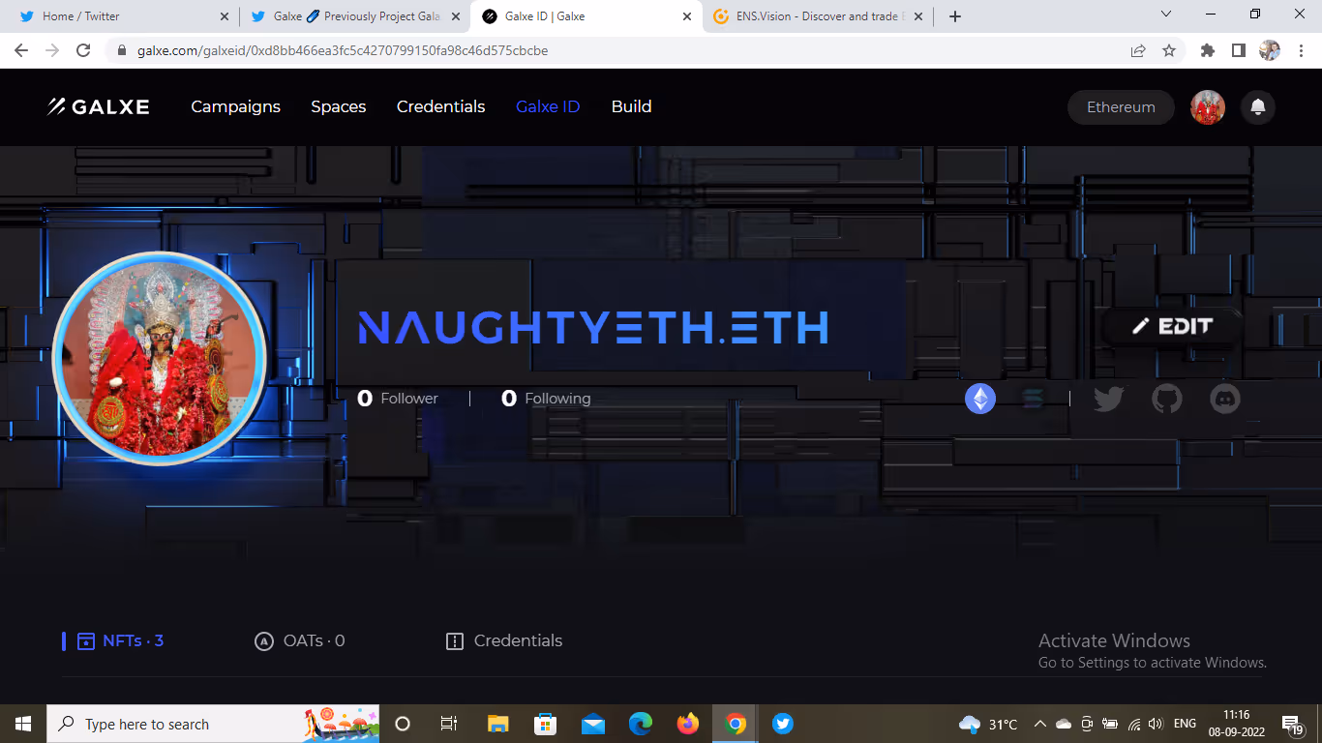This screenshot has width=1322, height=743.
Task: Switch to the OATs tab
Action: (x=300, y=640)
